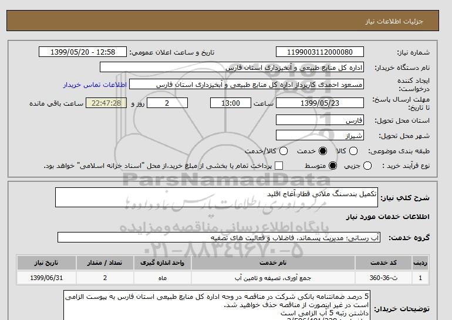Select the کالا/خدمت radio button
Image resolution: width=452 pixels, height=320 pixels.
pos(284,151)
